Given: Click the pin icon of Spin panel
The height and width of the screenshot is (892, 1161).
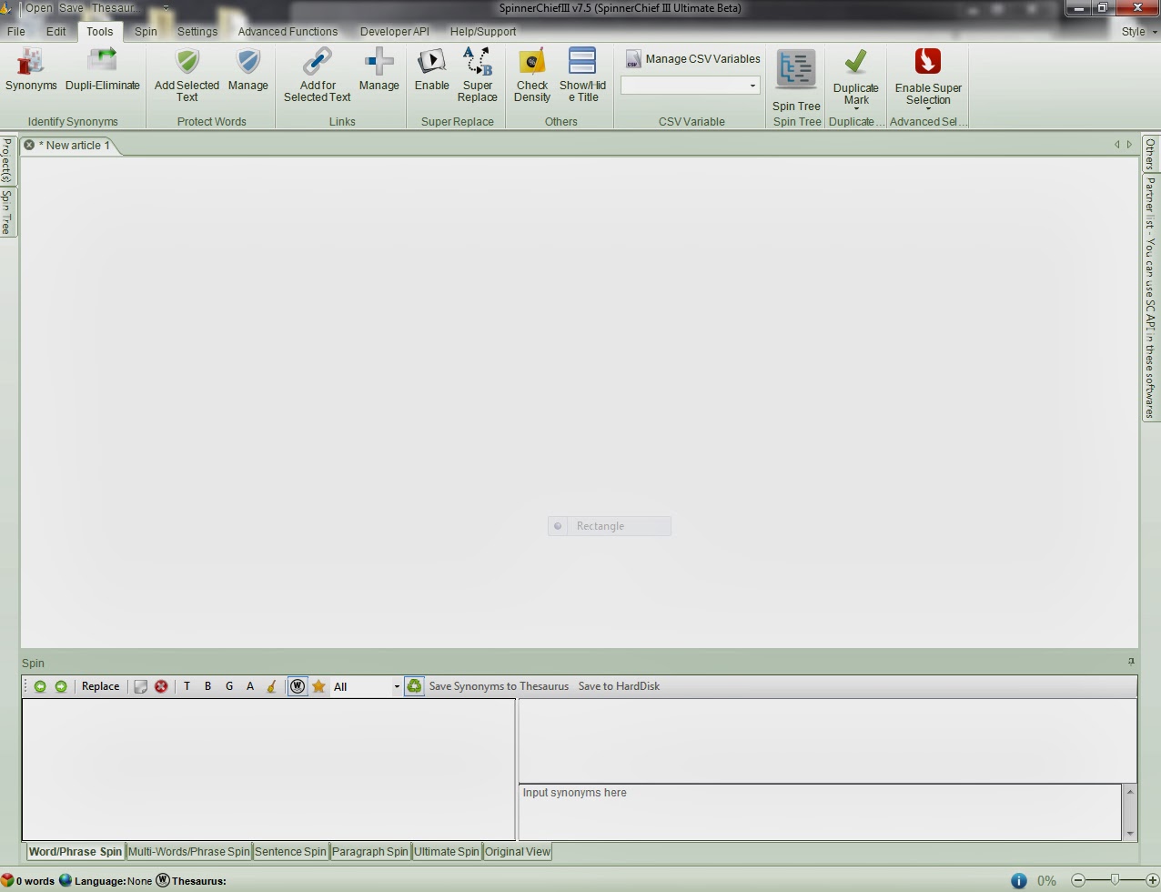Looking at the screenshot, I should 1131,662.
